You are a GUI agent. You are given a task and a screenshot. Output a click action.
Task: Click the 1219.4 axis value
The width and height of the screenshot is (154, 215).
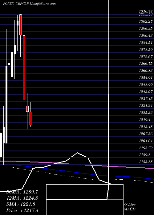145,120
